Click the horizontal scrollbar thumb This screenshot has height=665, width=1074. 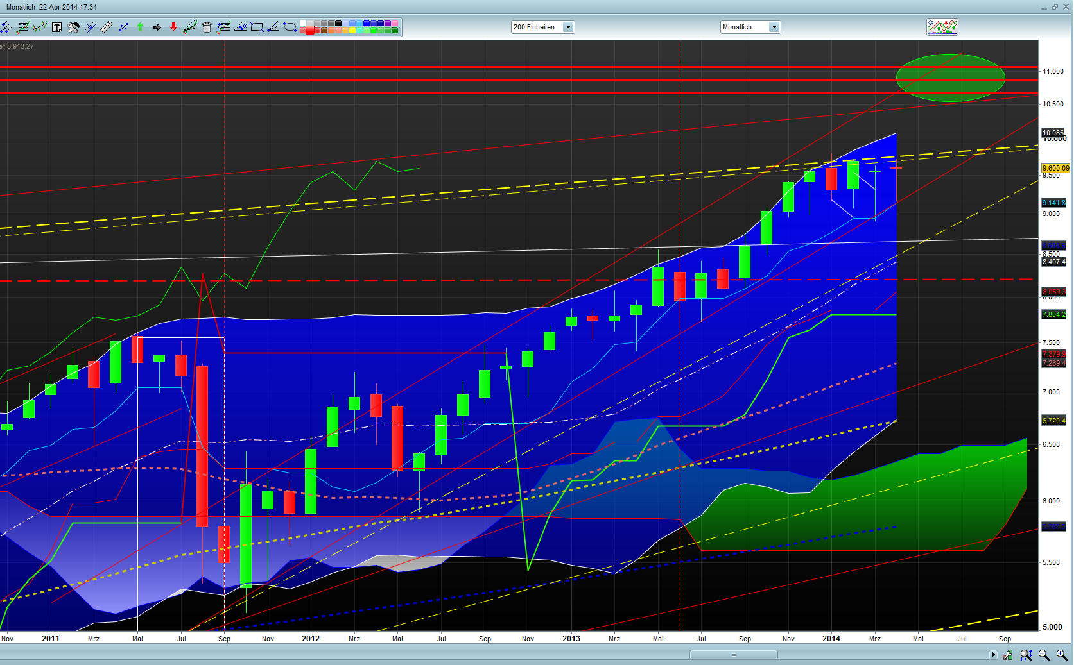pos(733,655)
